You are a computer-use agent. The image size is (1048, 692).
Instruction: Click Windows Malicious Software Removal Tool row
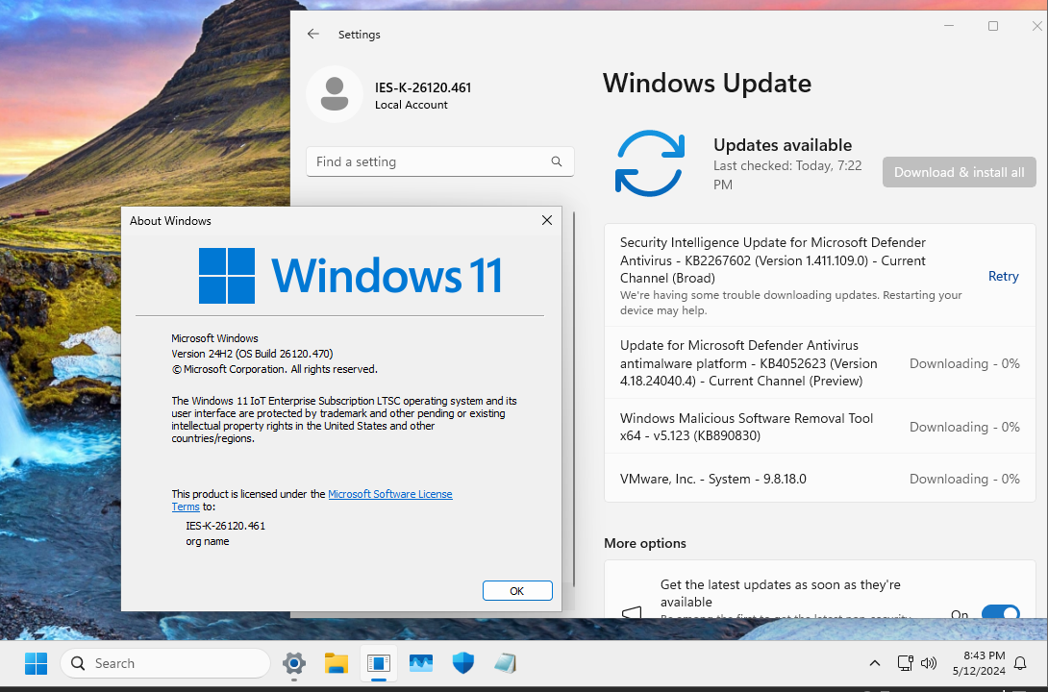point(820,427)
